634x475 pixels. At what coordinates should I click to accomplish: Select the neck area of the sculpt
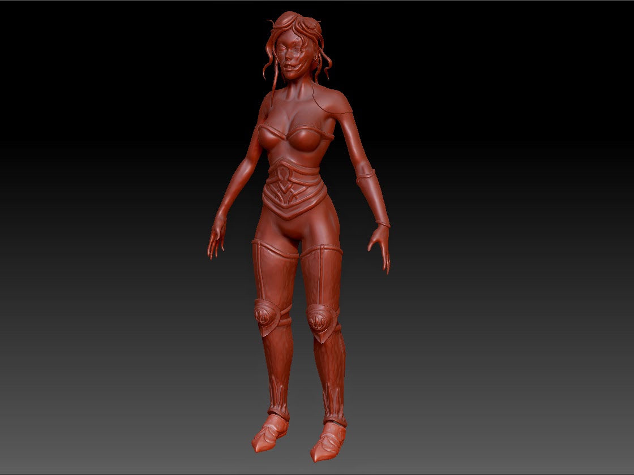click(294, 88)
